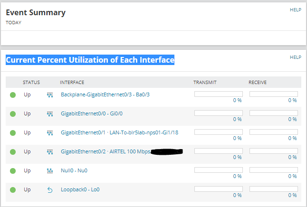Click the transmit utilization bar for GigabitEthernet0/2

click(x=219, y=151)
